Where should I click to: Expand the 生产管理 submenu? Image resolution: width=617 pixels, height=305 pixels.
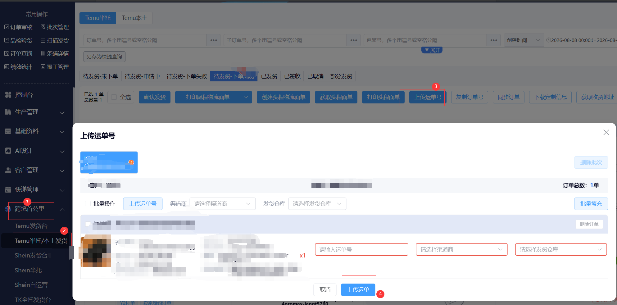tap(62, 112)
